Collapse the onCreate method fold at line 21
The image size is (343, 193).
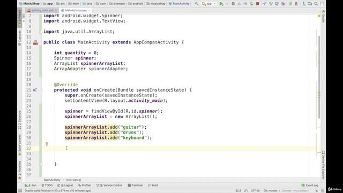pyautogui.click(x=41, y=90)
